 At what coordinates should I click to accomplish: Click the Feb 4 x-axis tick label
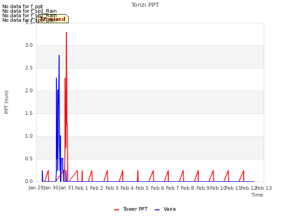coord(127,188)
